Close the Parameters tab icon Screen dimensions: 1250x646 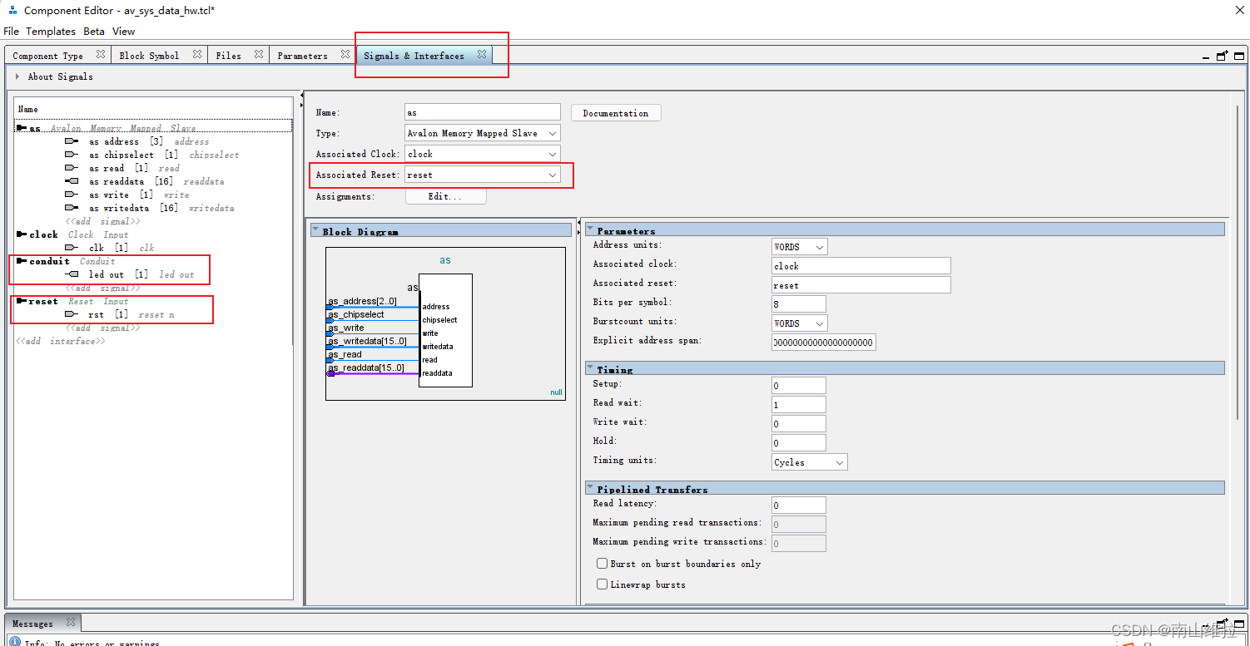click(x=345, y=54)
